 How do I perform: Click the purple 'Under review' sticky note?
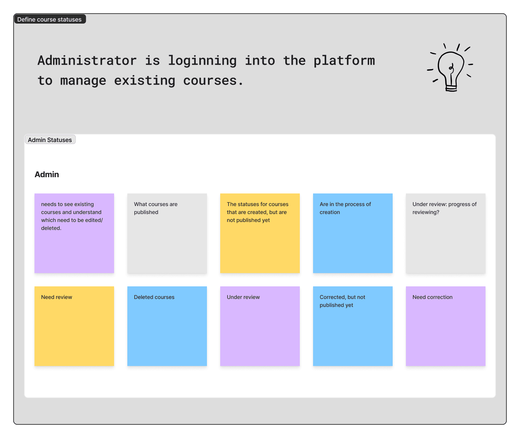coord(260,326)
